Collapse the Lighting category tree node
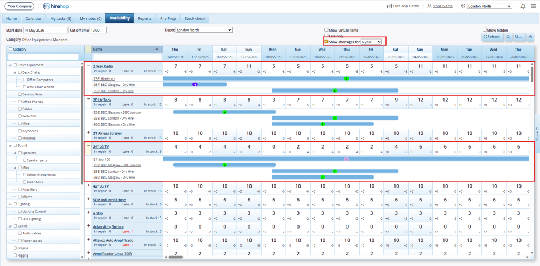 tap(10, 204)
